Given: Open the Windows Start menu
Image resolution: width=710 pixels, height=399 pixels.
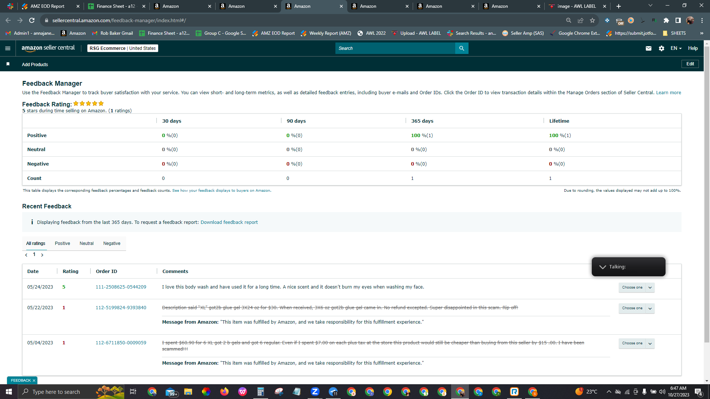Looking at the screenshot, I should [9, 392].
